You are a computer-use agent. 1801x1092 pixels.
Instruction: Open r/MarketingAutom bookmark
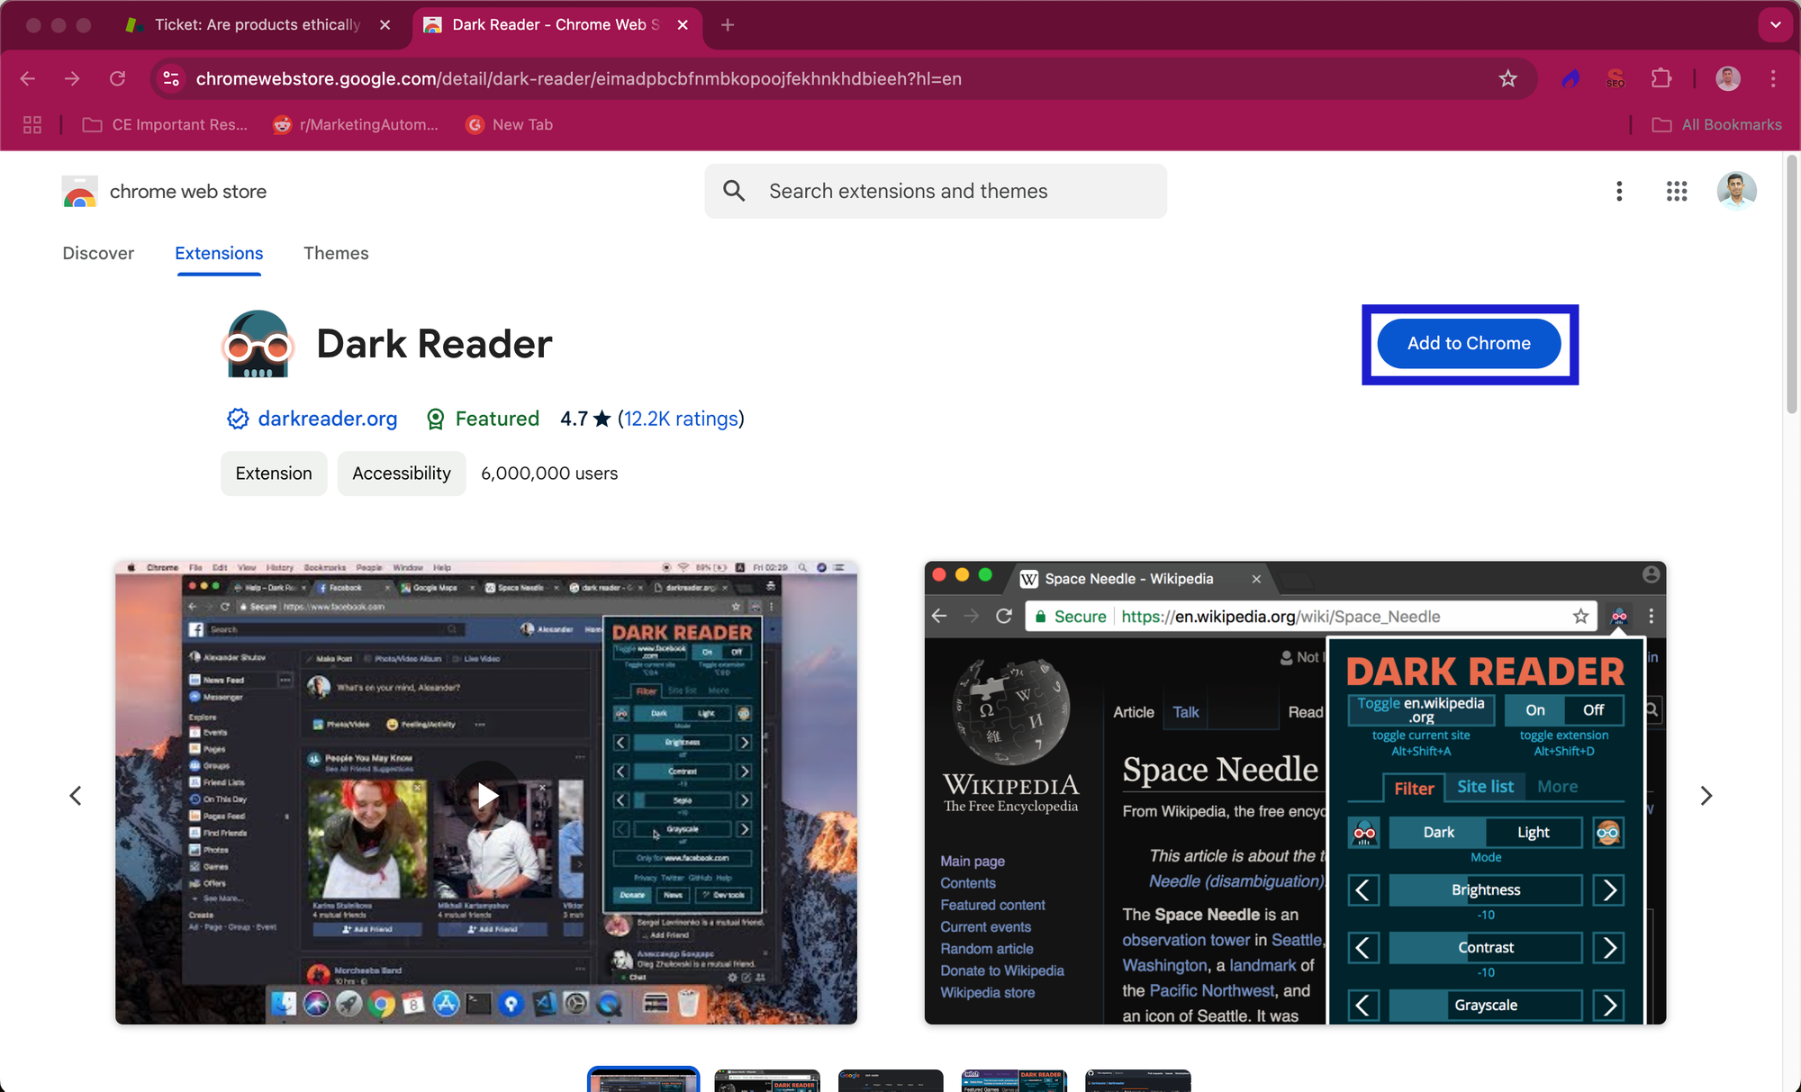pyautogui.click(x=356, y=124)
